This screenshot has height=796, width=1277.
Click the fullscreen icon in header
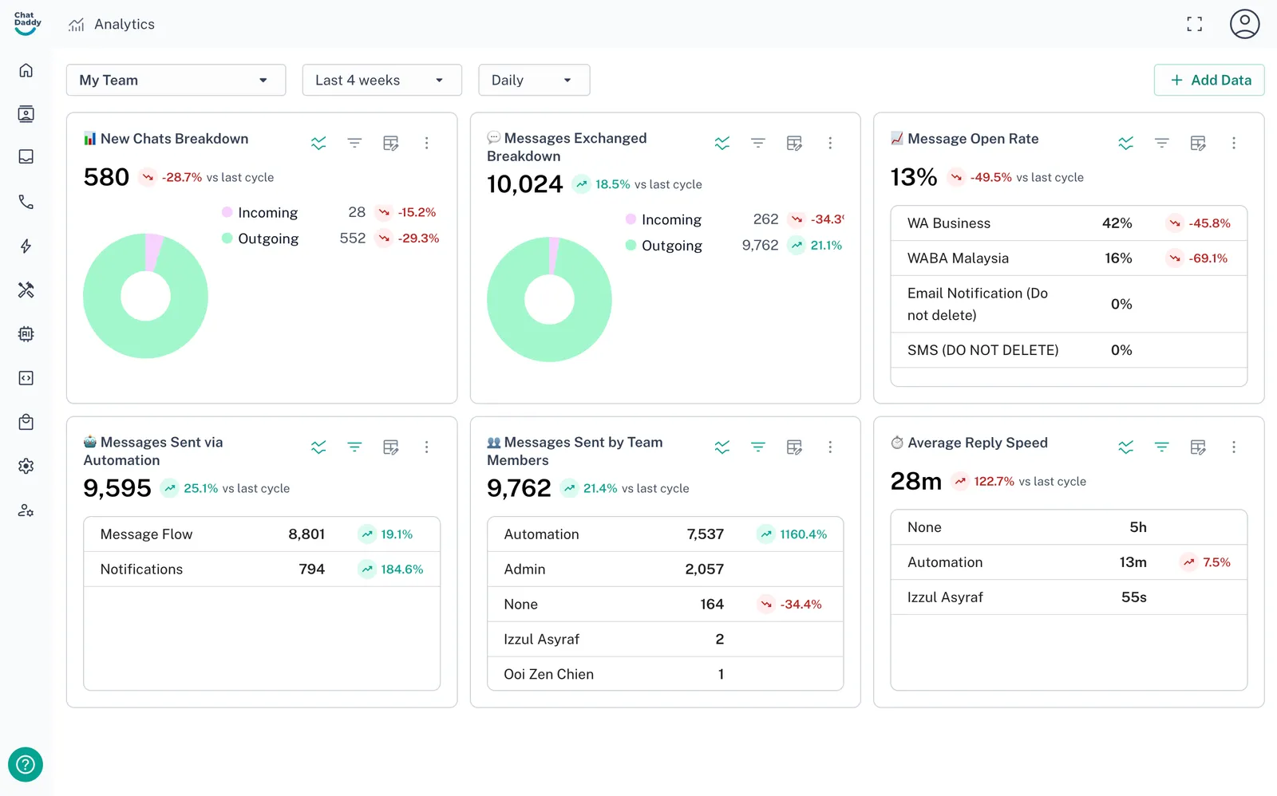coord(1194,24)
